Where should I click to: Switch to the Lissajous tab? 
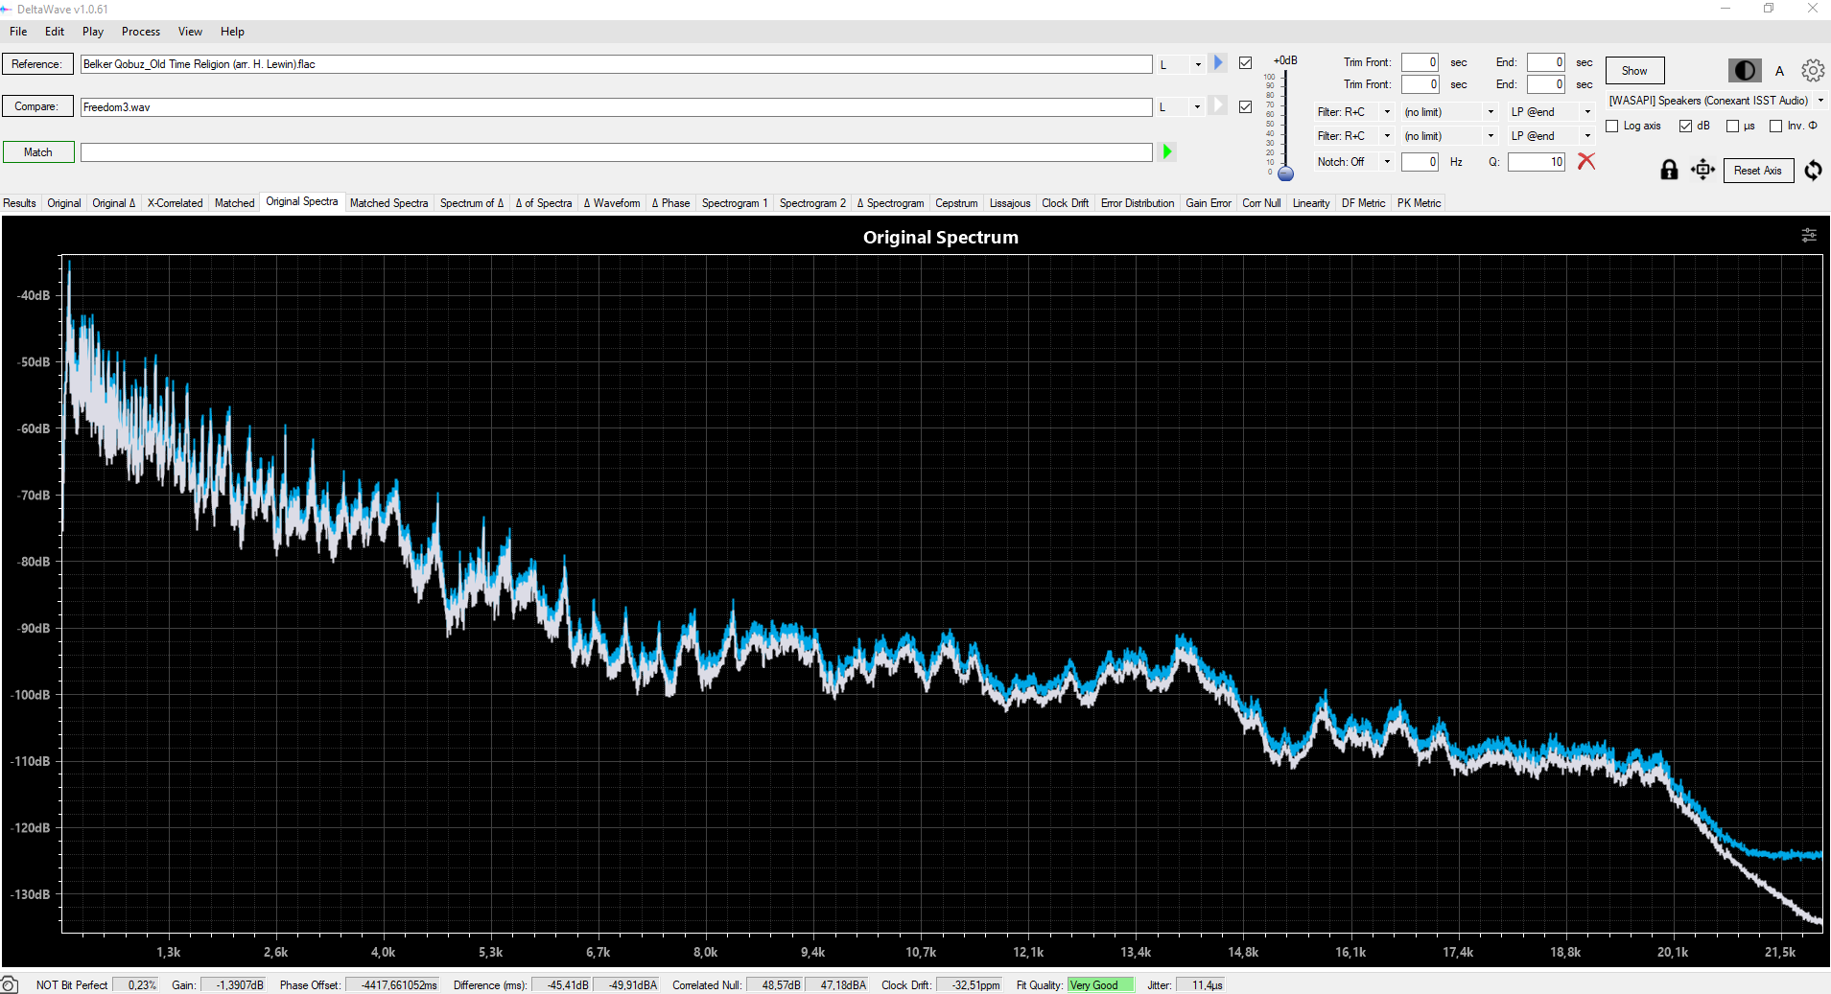1010,203
